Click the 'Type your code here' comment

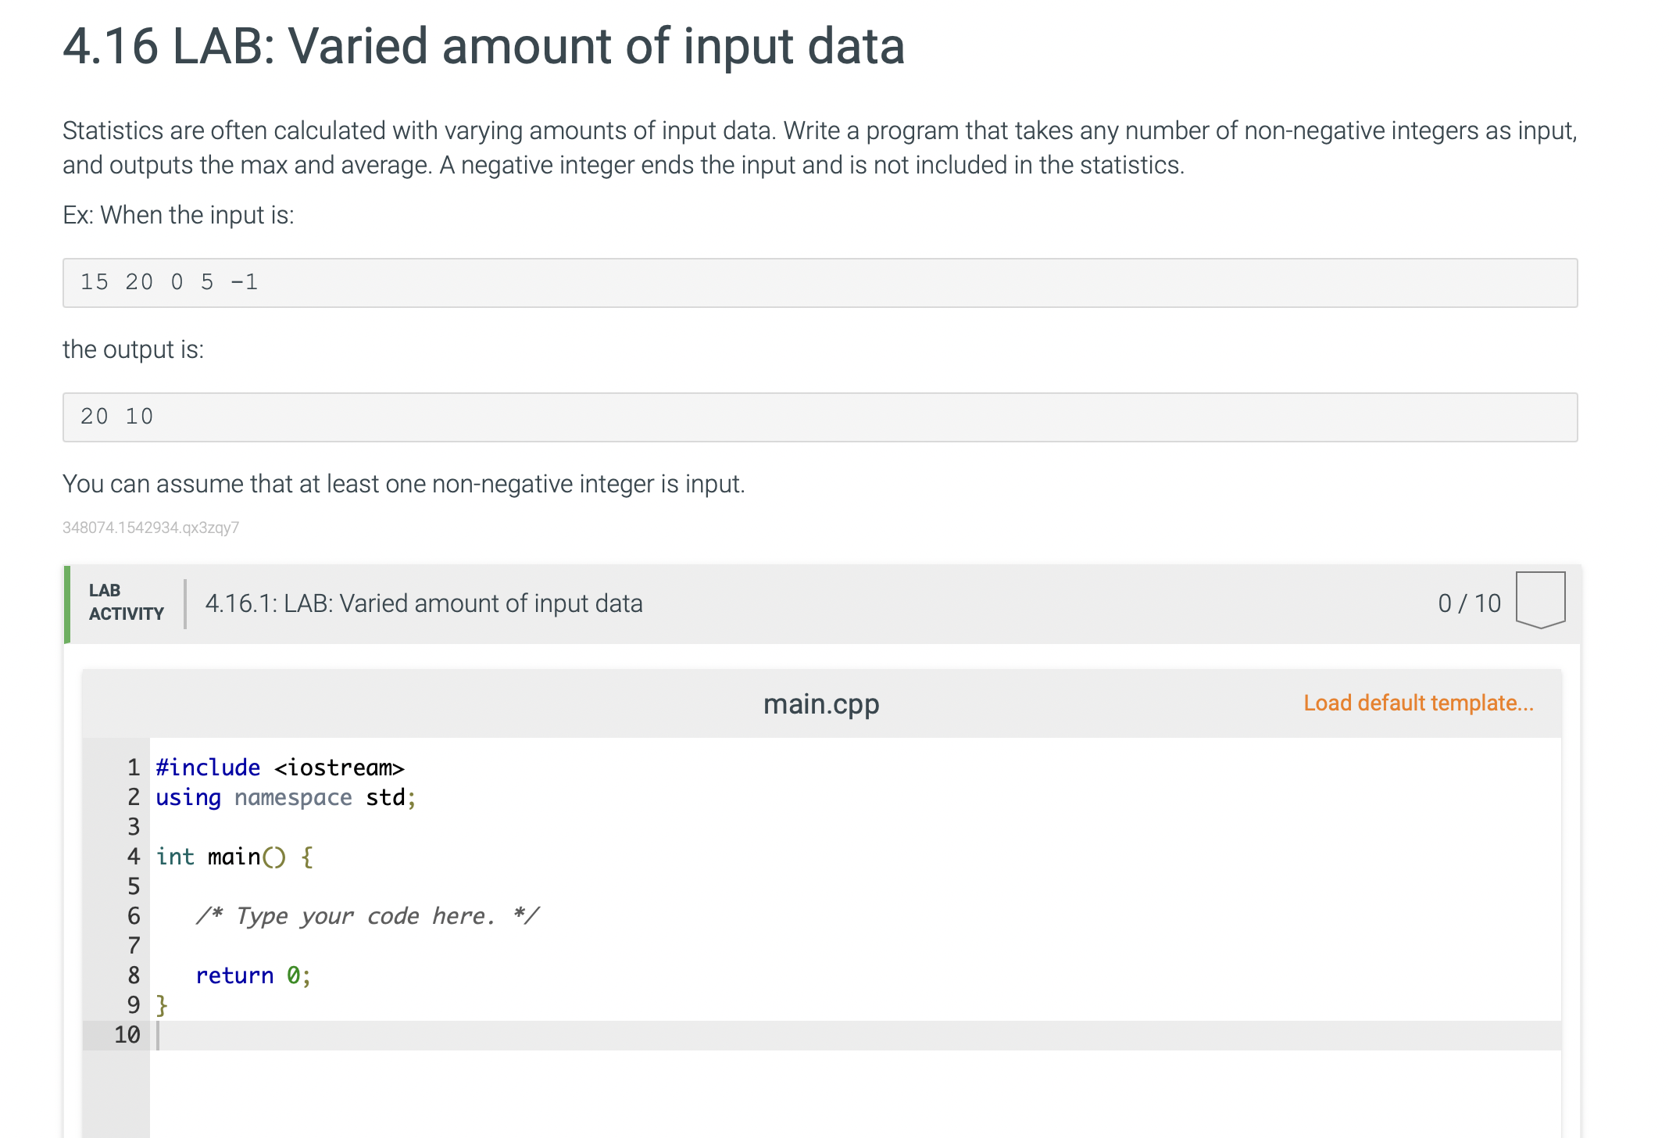click(x=367, y=916)
